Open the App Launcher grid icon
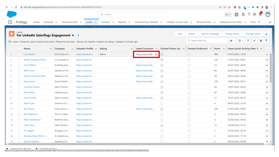Image resolution: width=279 pixels, height=157 pixels. pyautogui.click(x=10, y=22)
